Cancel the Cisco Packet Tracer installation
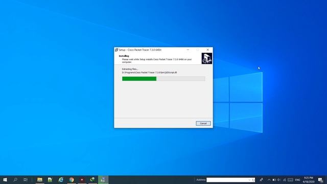The image size is (327, 184). [x=203, y=123]
